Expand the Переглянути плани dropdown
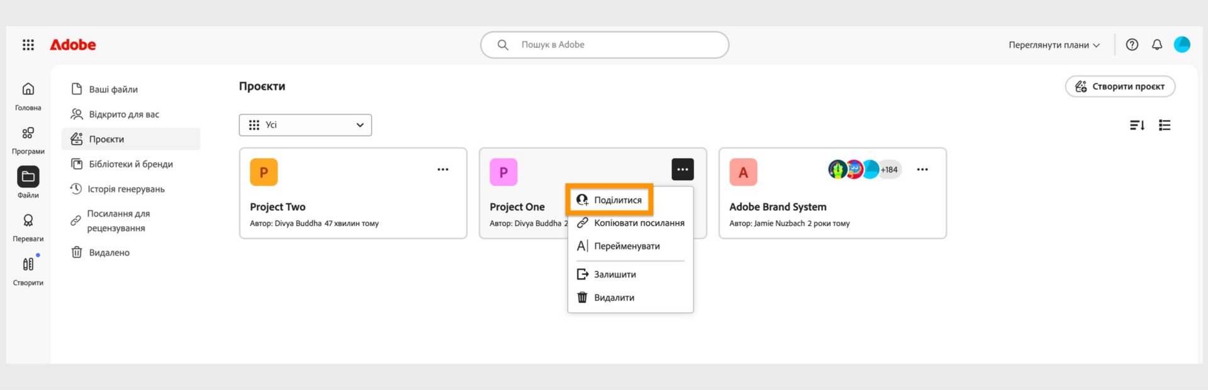Image resolution: width=1208 pixels, height=390 pixels. click(1054, 45)
